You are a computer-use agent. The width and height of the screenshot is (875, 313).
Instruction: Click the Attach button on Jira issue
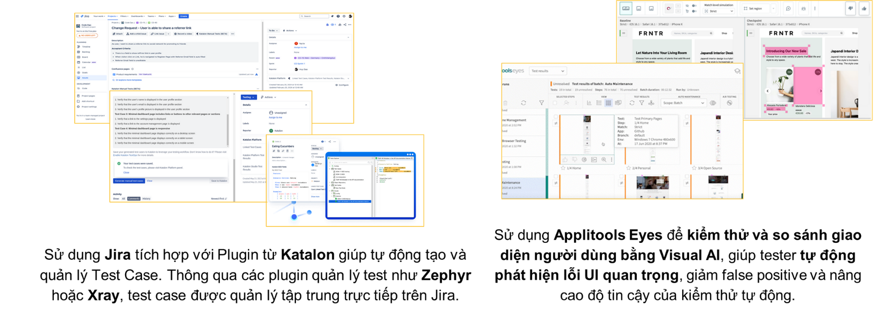tap(117, 34)
